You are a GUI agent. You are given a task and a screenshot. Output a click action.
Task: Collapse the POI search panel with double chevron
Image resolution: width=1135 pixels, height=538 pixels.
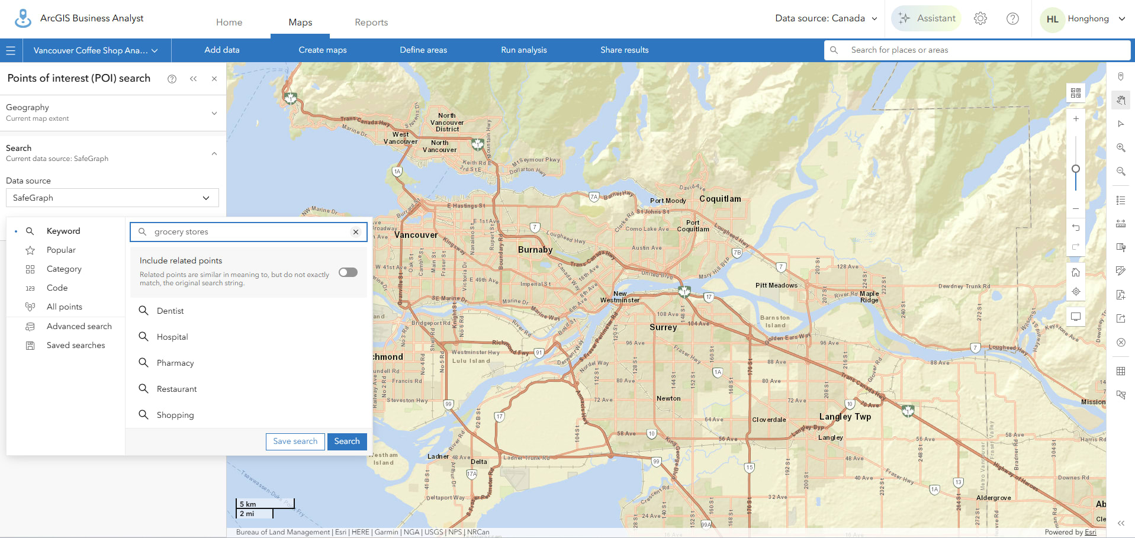point(193,79)
